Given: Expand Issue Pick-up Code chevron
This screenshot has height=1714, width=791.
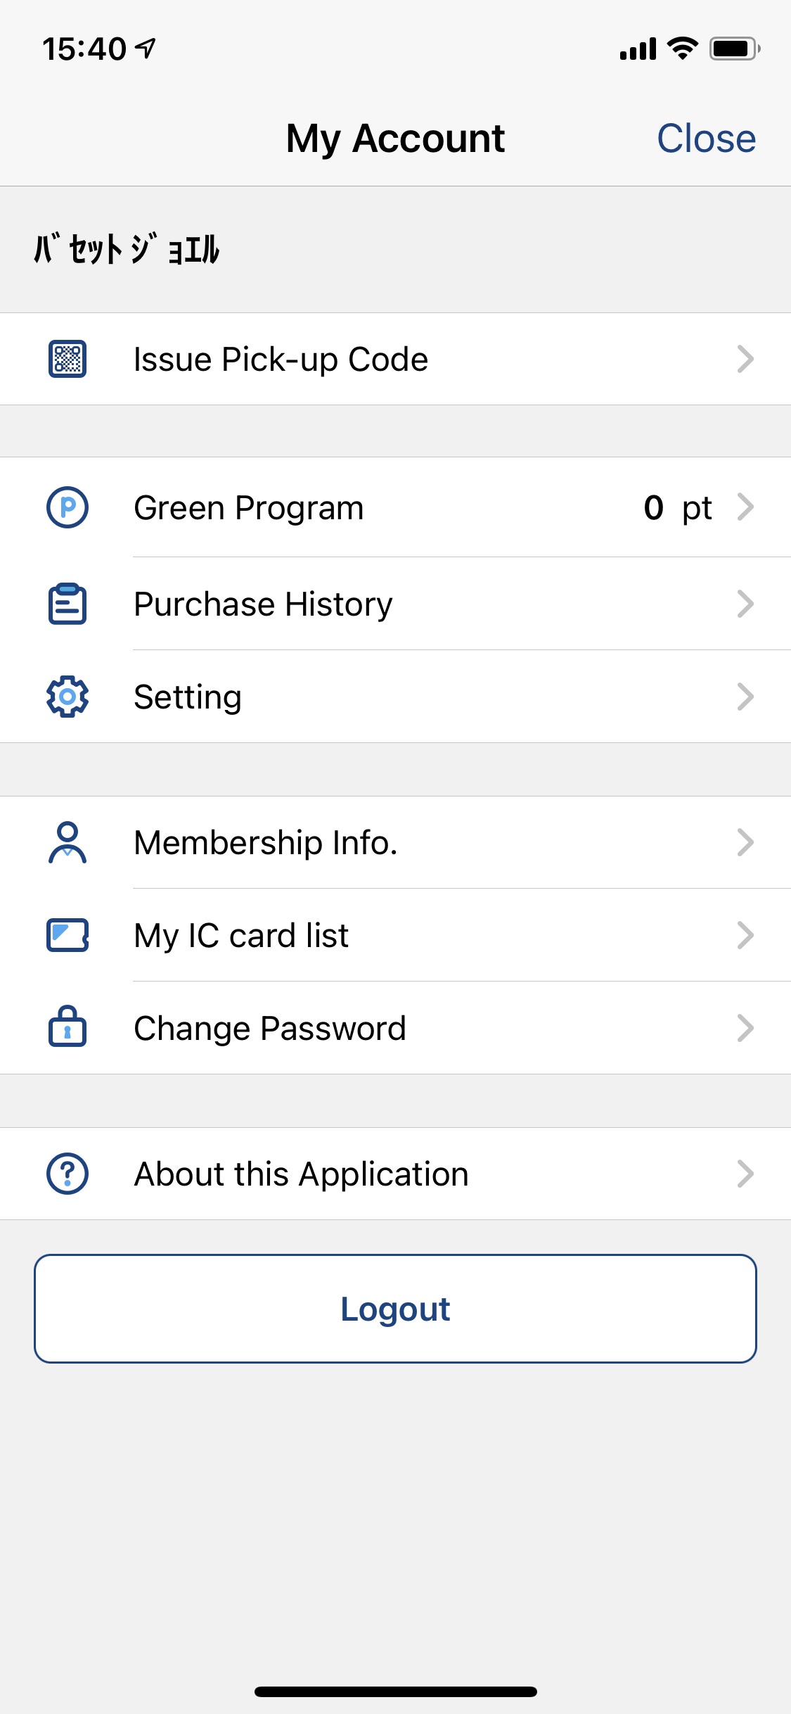Looking at the screenshot, I should tap(745, 359).
